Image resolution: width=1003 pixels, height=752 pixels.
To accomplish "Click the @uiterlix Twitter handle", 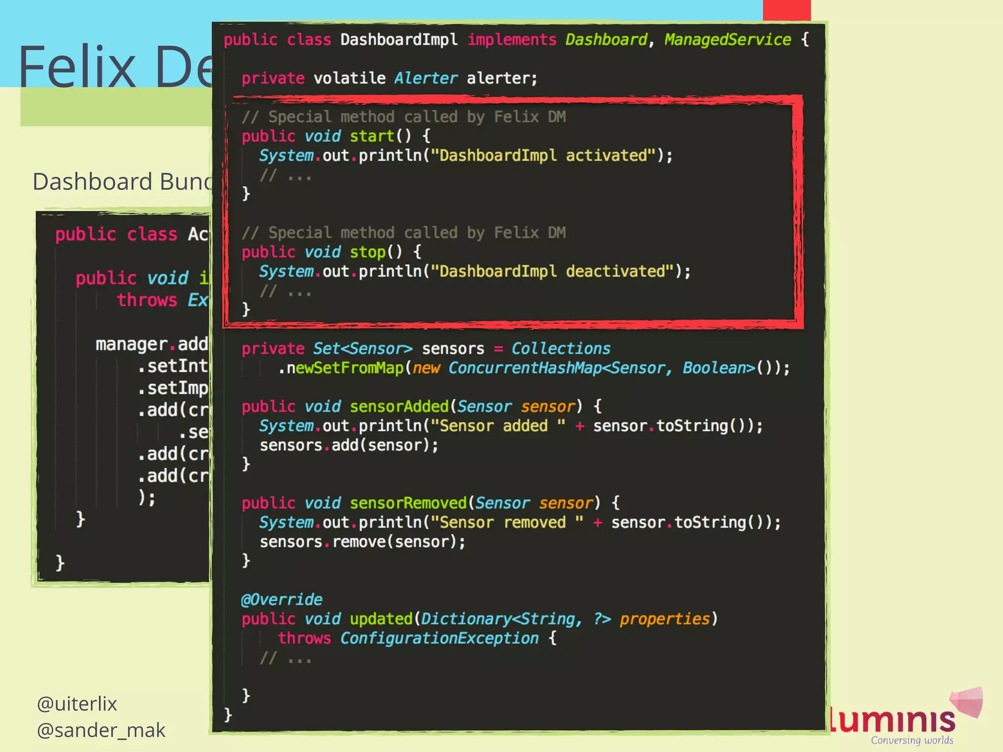I will click(x=77, y=704).
